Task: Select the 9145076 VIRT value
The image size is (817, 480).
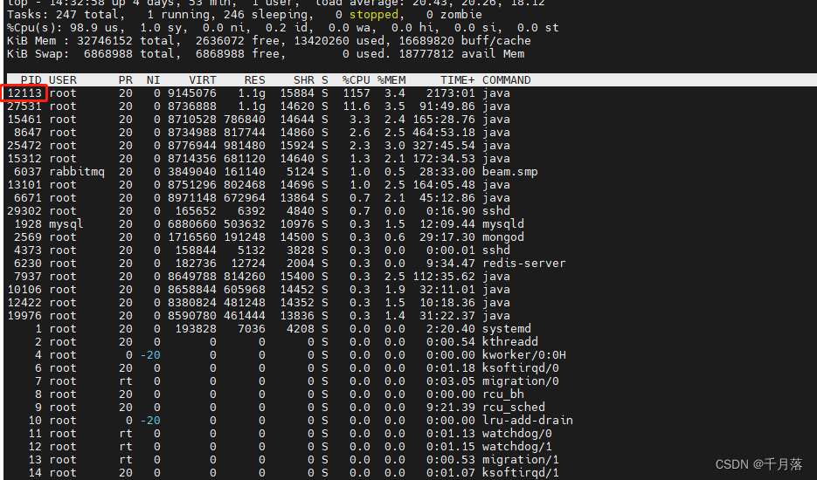Action: click(191, 93)
